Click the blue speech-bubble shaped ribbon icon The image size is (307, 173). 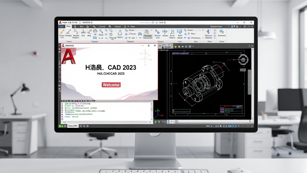180,32
